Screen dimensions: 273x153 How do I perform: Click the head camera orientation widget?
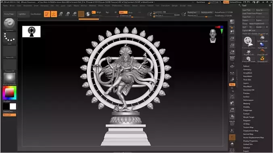coord(213,36)
